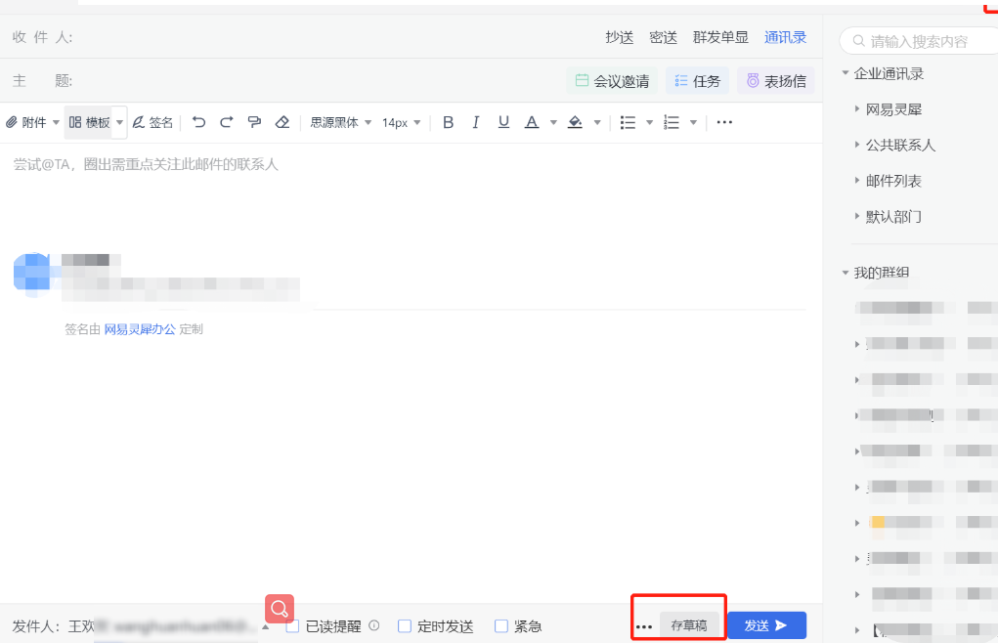
Task: Insert a signature with 签名
Action: 152,122
